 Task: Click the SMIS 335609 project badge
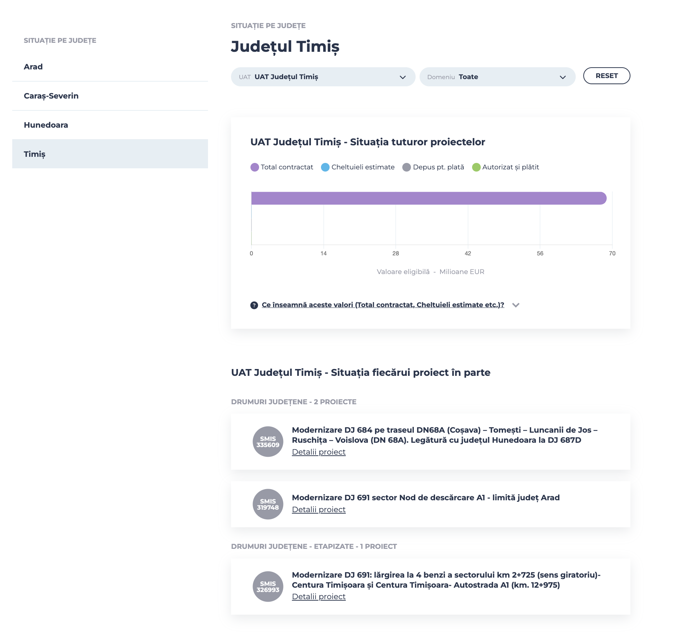point(268,442)
